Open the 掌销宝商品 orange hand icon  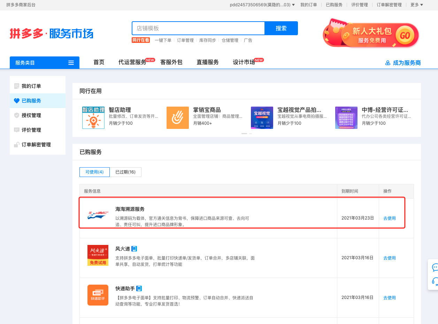click(x=178, y=118)
